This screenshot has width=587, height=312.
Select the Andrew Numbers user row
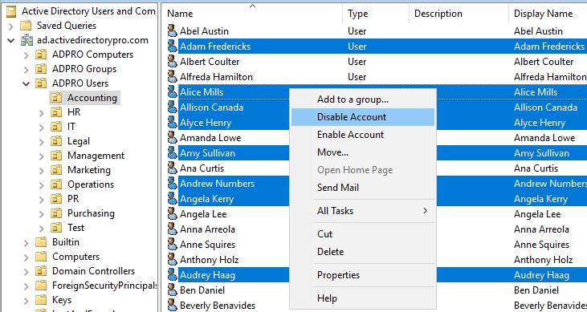coord(217,184)
